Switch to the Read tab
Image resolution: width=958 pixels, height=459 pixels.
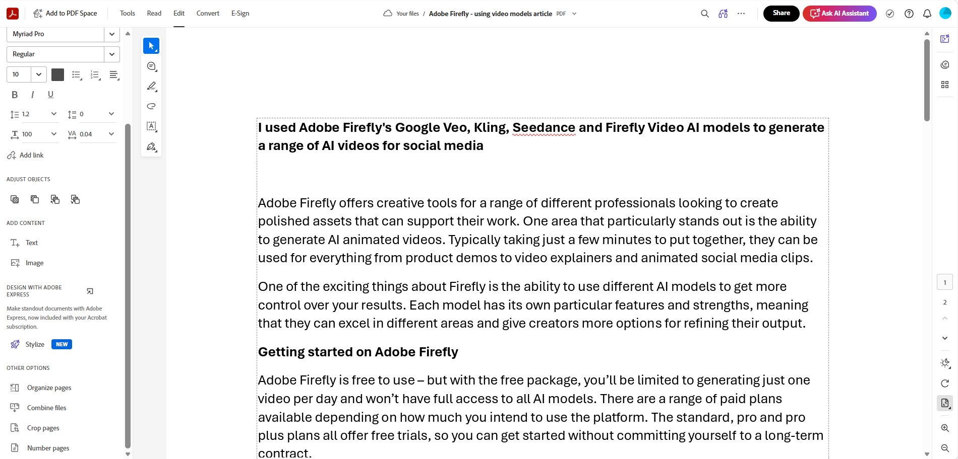[154, 14]
